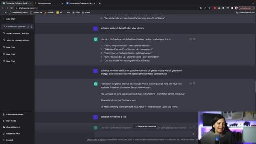Click the page vertical scrollbar
Viewport: 256px width, 144px height.
point(255,86)
